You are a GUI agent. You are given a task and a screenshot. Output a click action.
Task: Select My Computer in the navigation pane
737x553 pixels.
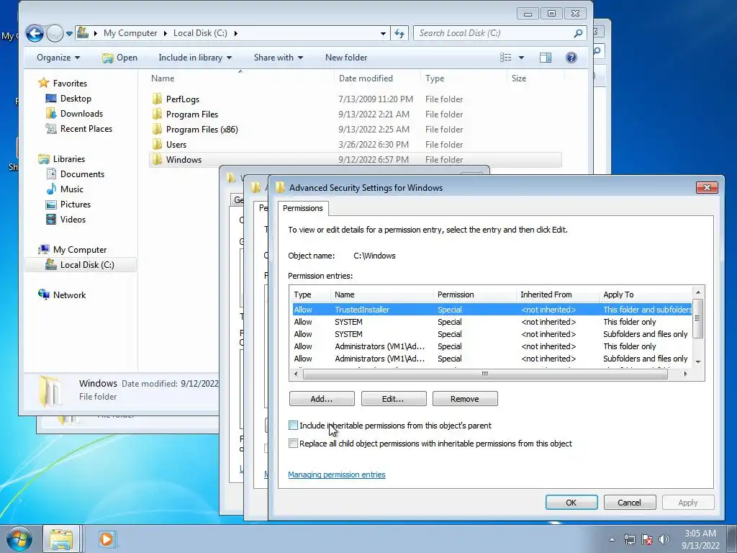pos(79,250)
